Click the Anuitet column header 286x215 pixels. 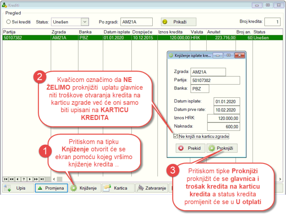coord(221,32)
